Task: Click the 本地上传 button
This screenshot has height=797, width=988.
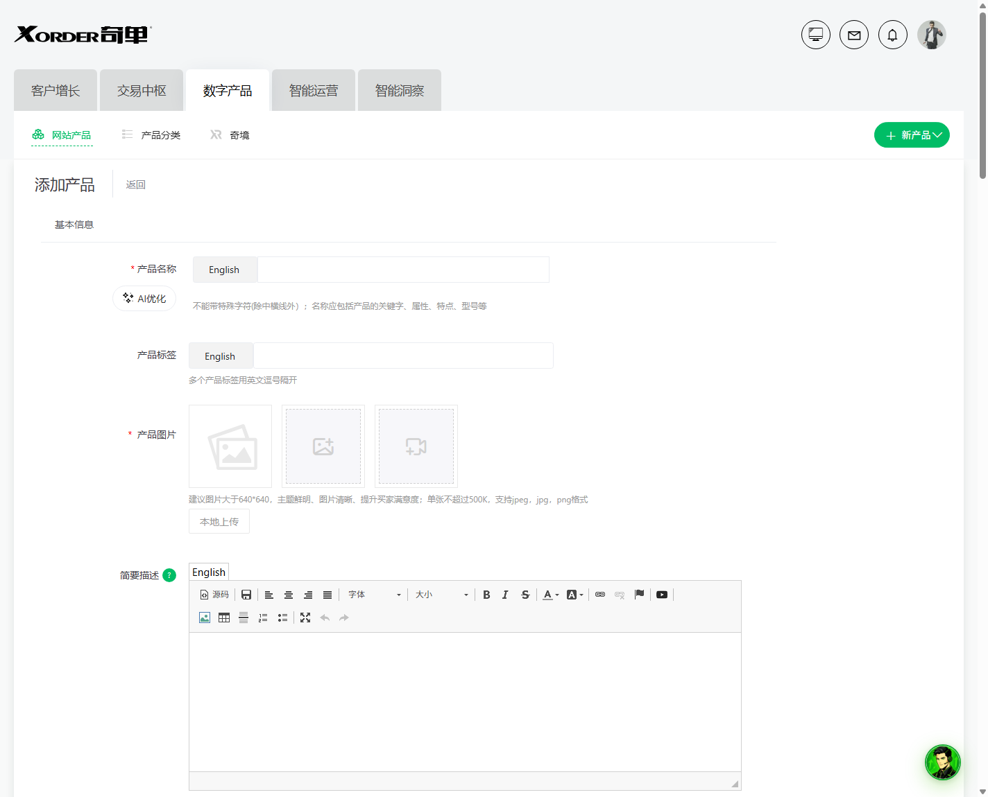Action: 219,522
